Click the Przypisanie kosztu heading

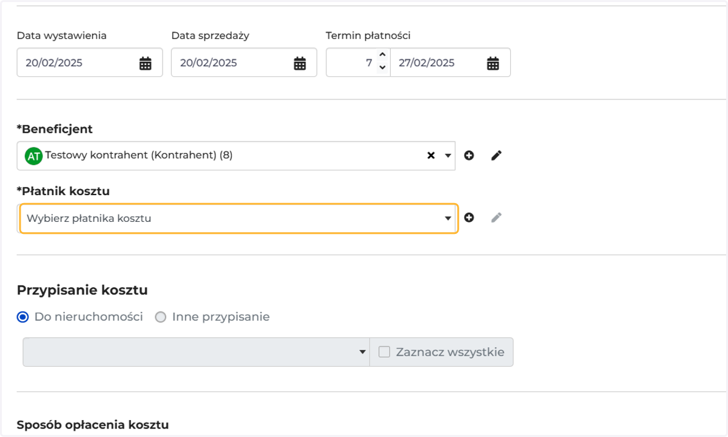tap(83, 290)
